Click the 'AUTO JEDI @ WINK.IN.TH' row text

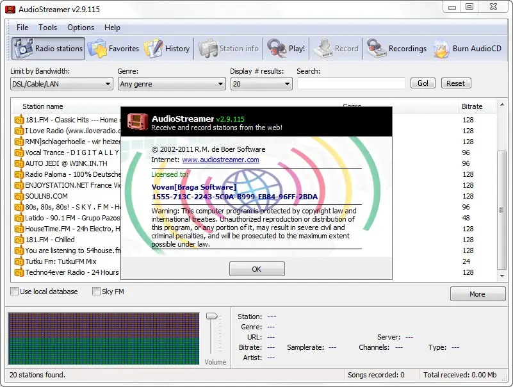(x=66, y=163)
